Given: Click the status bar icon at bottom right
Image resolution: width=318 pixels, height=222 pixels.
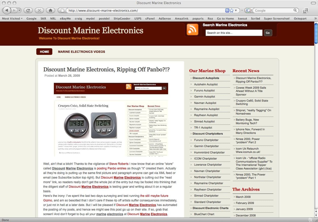Looking at the screenshot, I should coord(310,220).
